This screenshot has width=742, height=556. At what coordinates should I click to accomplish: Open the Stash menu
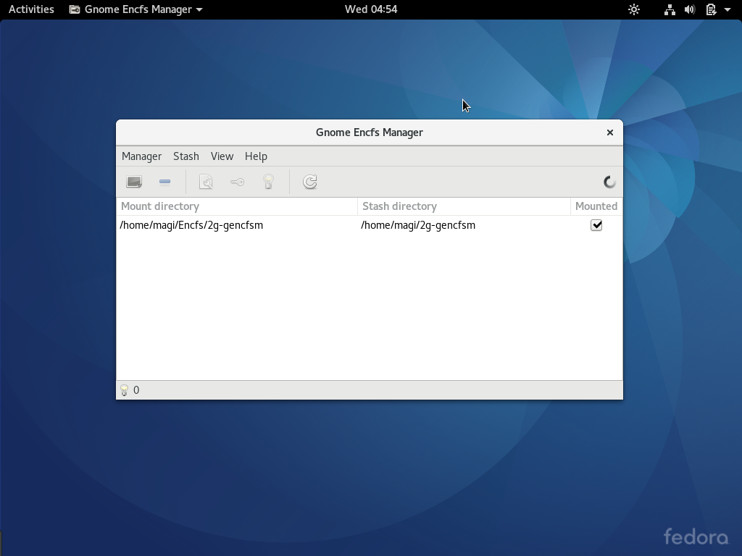pos(185,156)
